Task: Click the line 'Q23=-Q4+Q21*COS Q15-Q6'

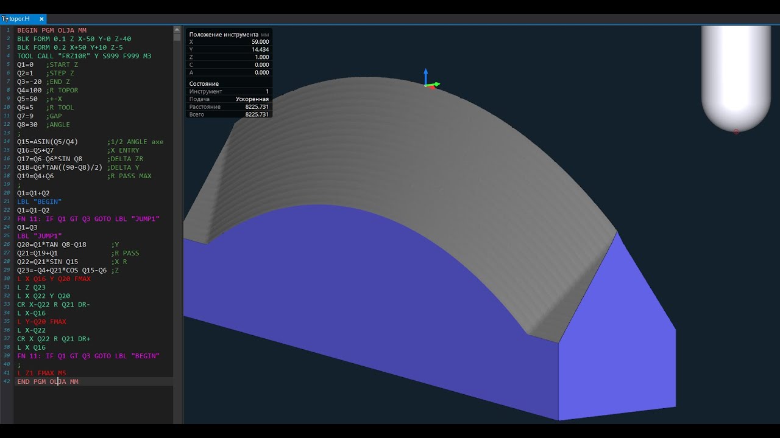Action: [x=68, y=270]
